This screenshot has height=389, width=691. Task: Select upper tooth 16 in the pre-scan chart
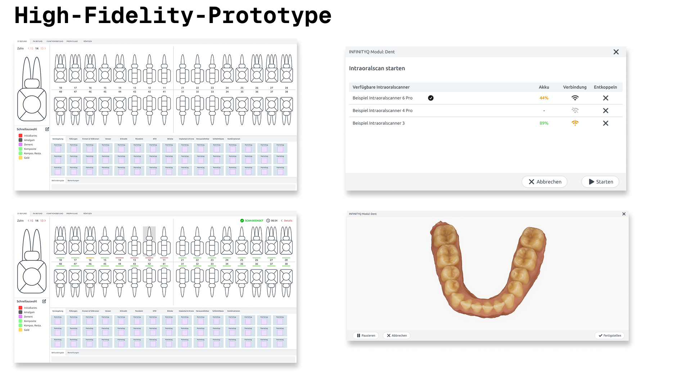point(90,69)
